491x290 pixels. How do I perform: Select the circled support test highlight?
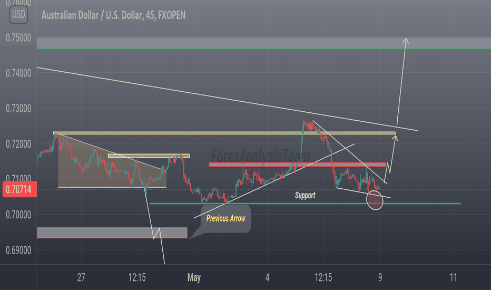375,200
